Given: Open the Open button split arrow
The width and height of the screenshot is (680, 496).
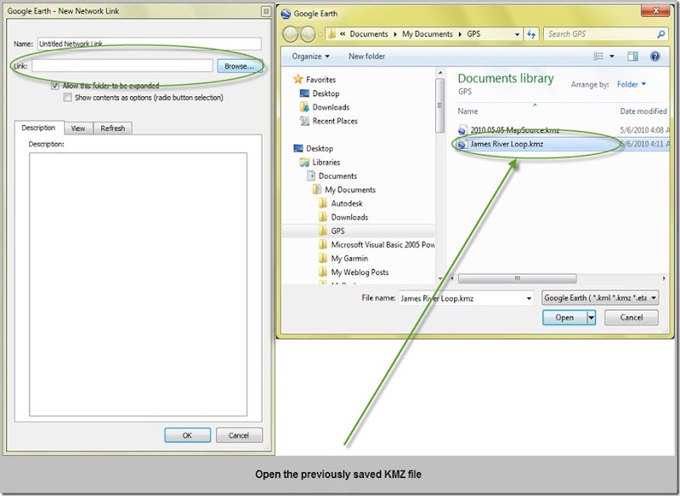Looking at the screenshot, I should (591, 317).
